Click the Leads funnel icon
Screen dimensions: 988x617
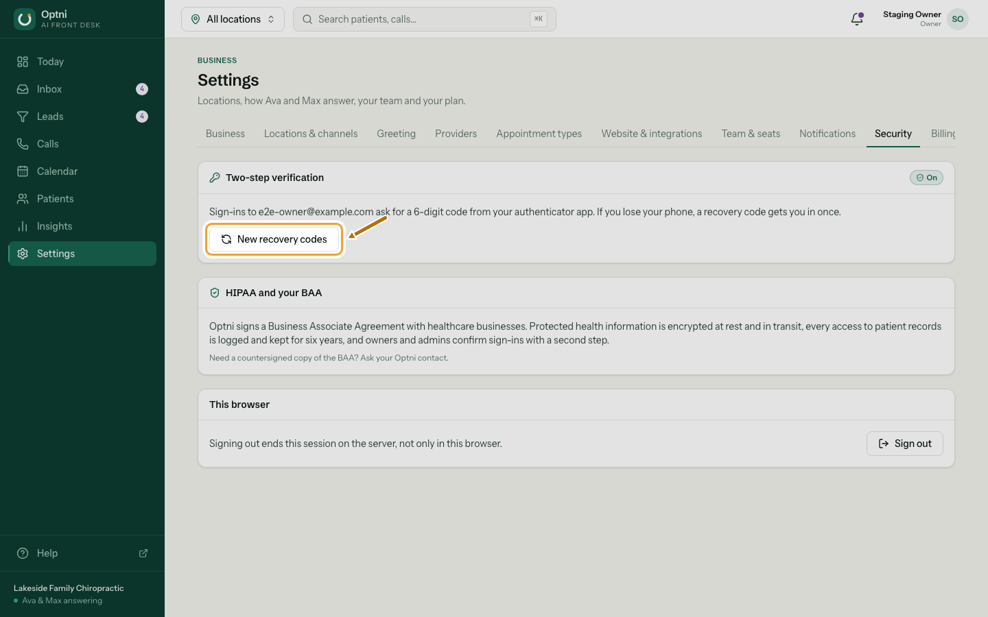click(23, 117)
